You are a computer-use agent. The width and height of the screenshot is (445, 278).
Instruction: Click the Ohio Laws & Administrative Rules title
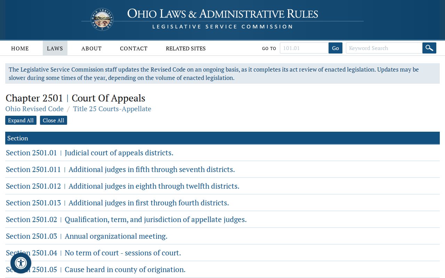pyautogui.click(x=222, y=14)
